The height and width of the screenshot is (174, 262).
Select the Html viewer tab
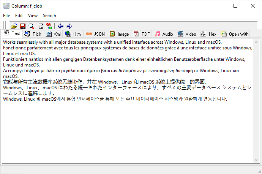73,34
